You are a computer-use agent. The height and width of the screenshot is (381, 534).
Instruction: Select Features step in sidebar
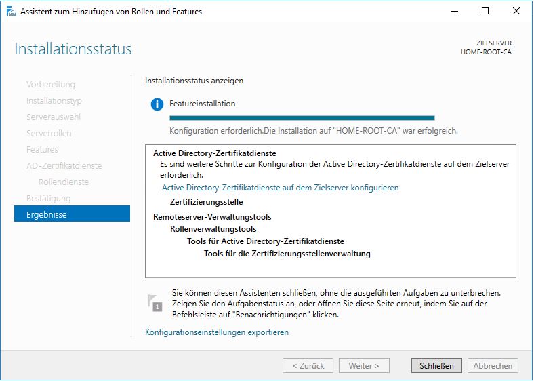point(42,150)
